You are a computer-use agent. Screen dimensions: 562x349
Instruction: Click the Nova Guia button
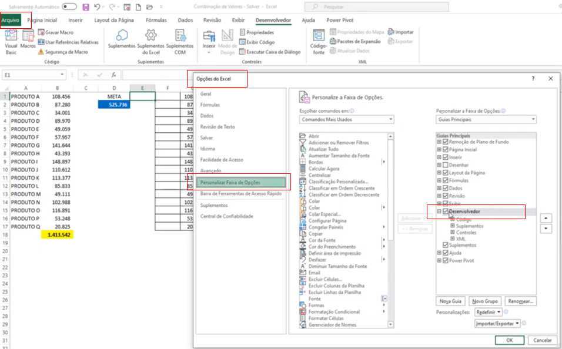[450, 301]
